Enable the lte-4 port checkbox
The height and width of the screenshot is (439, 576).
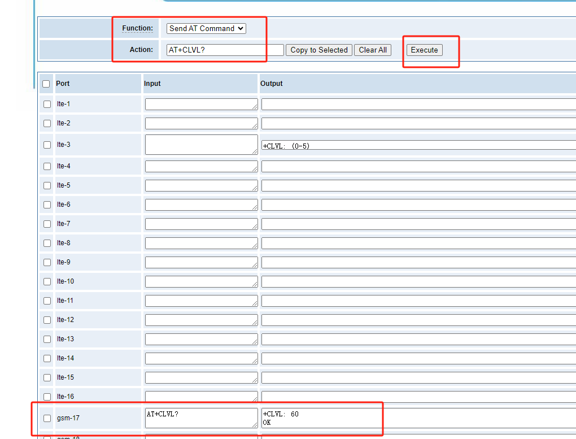tap(47, 166)
